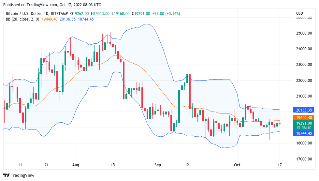Select the Sep label on the time axis
This screenshot has width=319, height=181.
click(158, 165)
